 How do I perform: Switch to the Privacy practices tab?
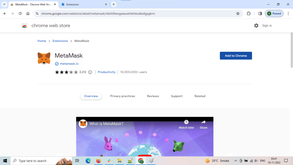pos(122,96)
